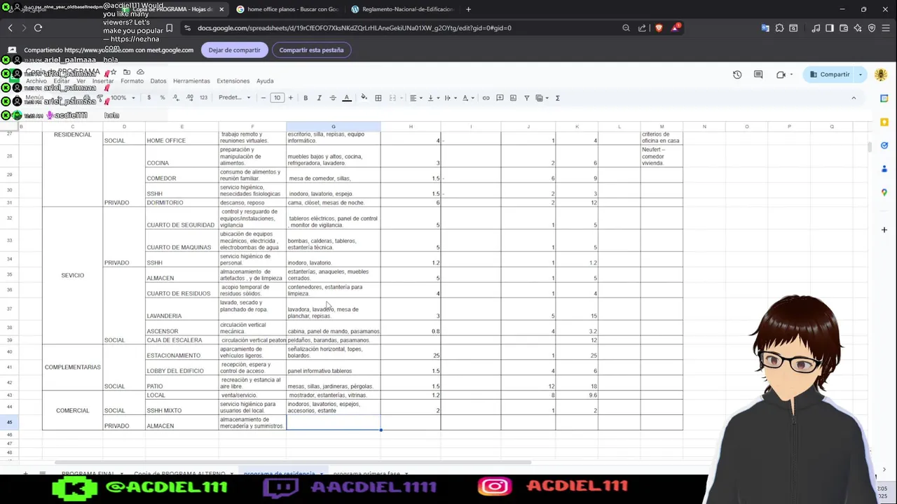Open Google Tasks side panel
Screen dimensions: 897x504
click(x=884, y=146)
